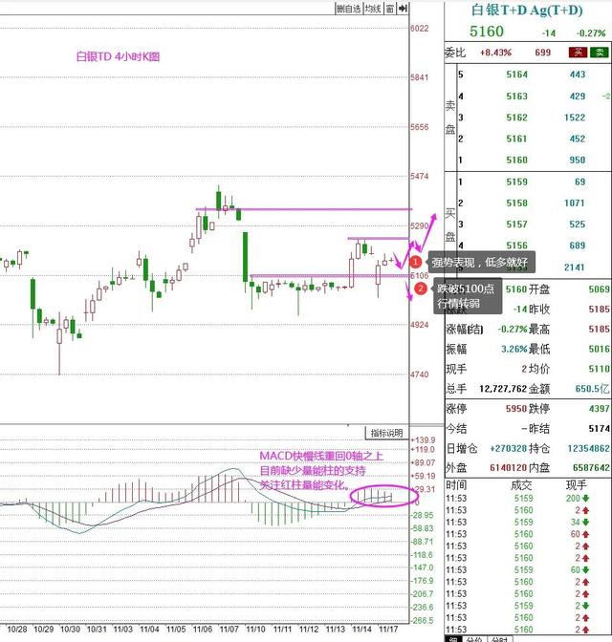The width and height of the screenshot is (612, 642).
Task: Click the 删自选 toolbar button
Action: pos(348,9)
